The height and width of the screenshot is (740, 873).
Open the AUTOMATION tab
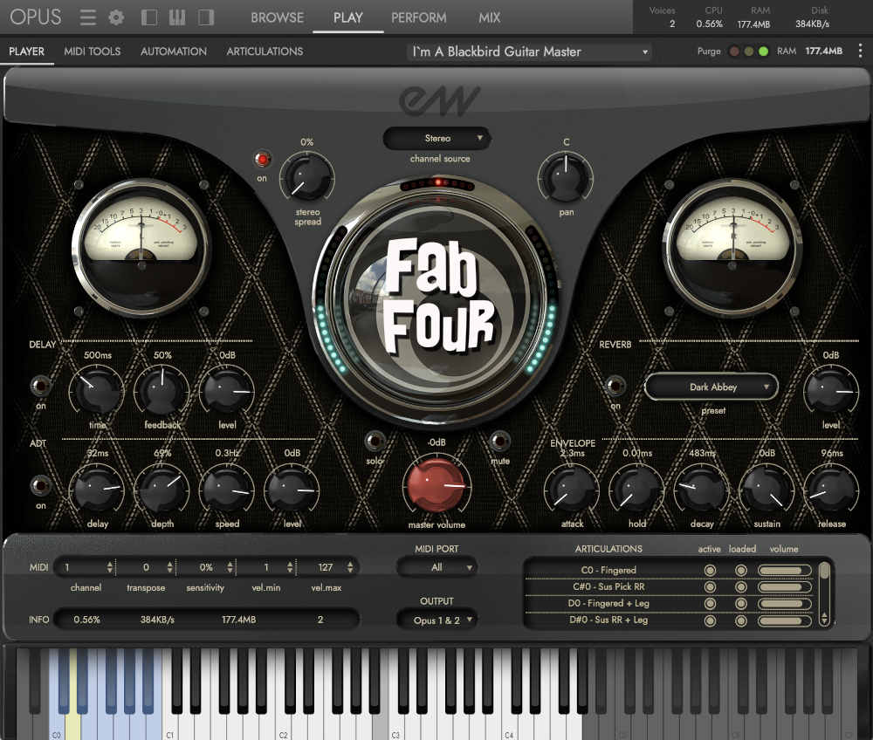172,51
